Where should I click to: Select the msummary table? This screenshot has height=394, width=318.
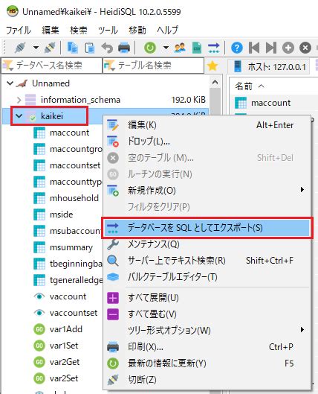pyautogui.click(x=71, y=247)
